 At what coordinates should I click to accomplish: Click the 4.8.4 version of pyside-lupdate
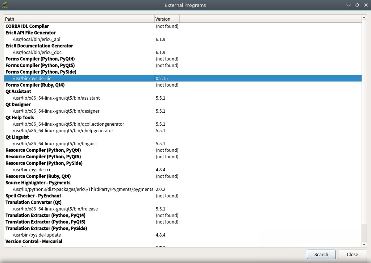[x=161, y=235]
